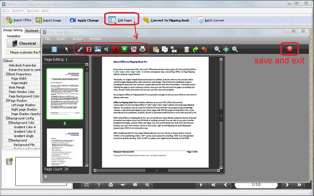Click the zoom out magnifier
Viewport: 314px width, 196px height.
pyautogui.click(x=217, y=49)
